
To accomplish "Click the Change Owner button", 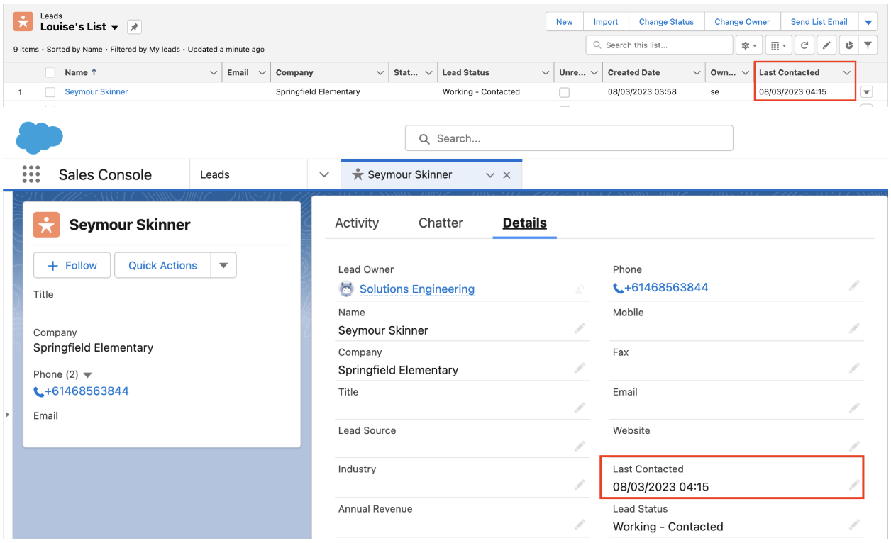I will point(742,22).
